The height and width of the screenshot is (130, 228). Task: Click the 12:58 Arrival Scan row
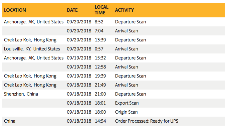tap(113, 67)
